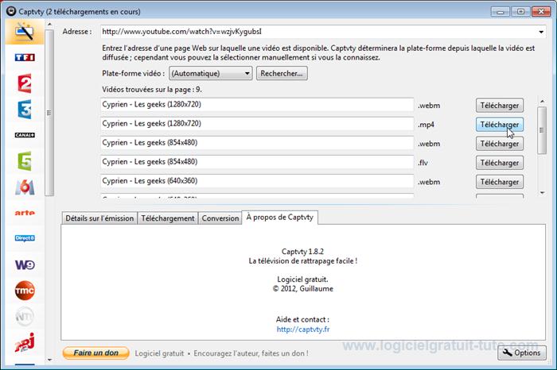The height and width of the screenshot is (370, 557).
Task: Click 'Encouragez l'auteur, faites un don !' text
Action: tap(251, 353)
